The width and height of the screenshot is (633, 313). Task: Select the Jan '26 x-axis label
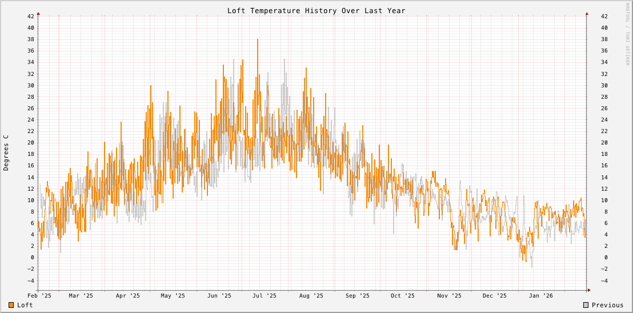pyautogui.click(x=541, y=296)
